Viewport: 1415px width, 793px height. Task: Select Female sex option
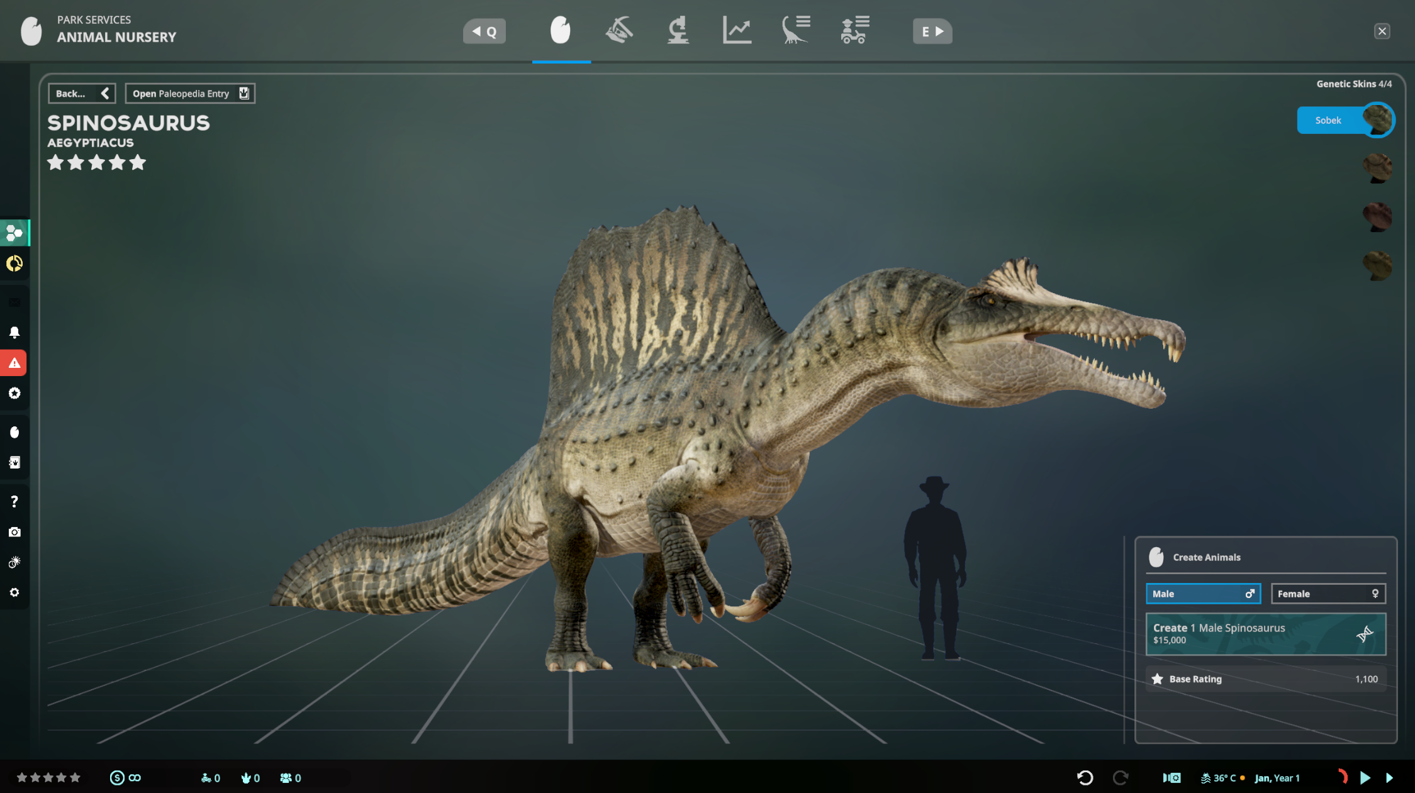coord(1328,594)
